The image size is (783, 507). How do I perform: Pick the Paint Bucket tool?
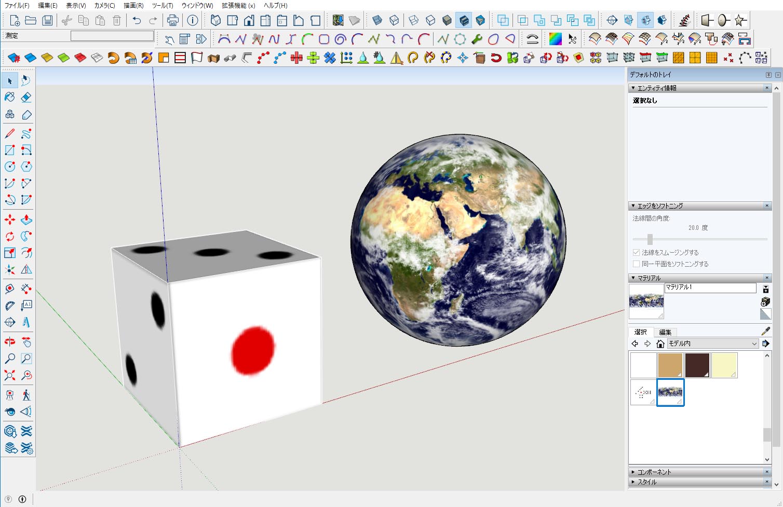point(10,97)
